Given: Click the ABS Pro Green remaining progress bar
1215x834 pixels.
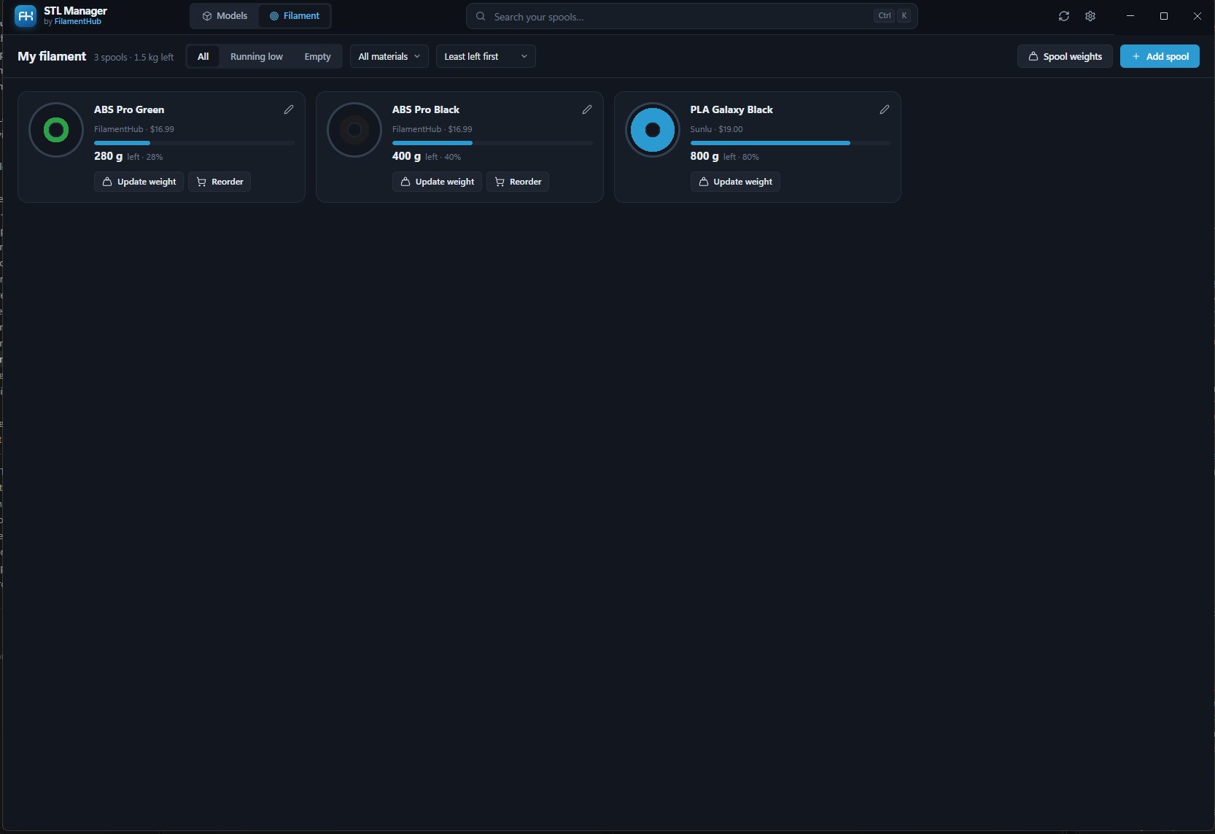Looking at the screenshot, I should (x=194, y=143).
